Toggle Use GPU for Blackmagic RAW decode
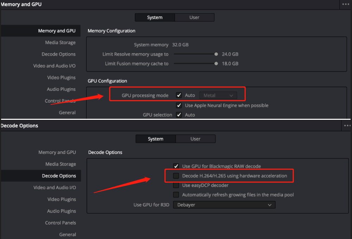352x239 pixels. tap(176, 166)
